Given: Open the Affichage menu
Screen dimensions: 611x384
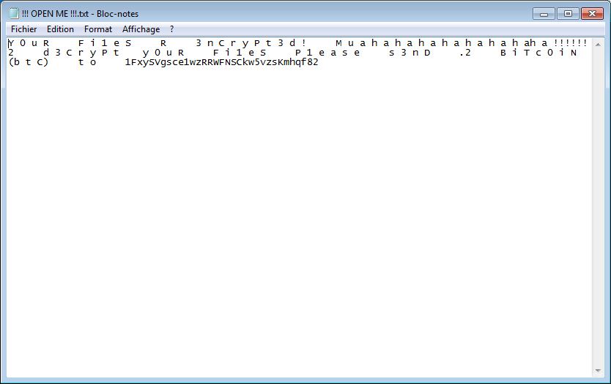Looking at the screenshot, I should [141, 29].
